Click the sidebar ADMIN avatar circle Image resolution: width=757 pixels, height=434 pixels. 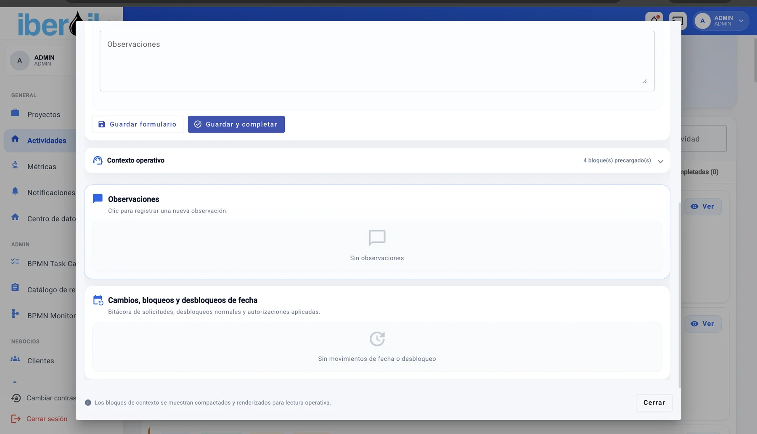click(19, 61)
